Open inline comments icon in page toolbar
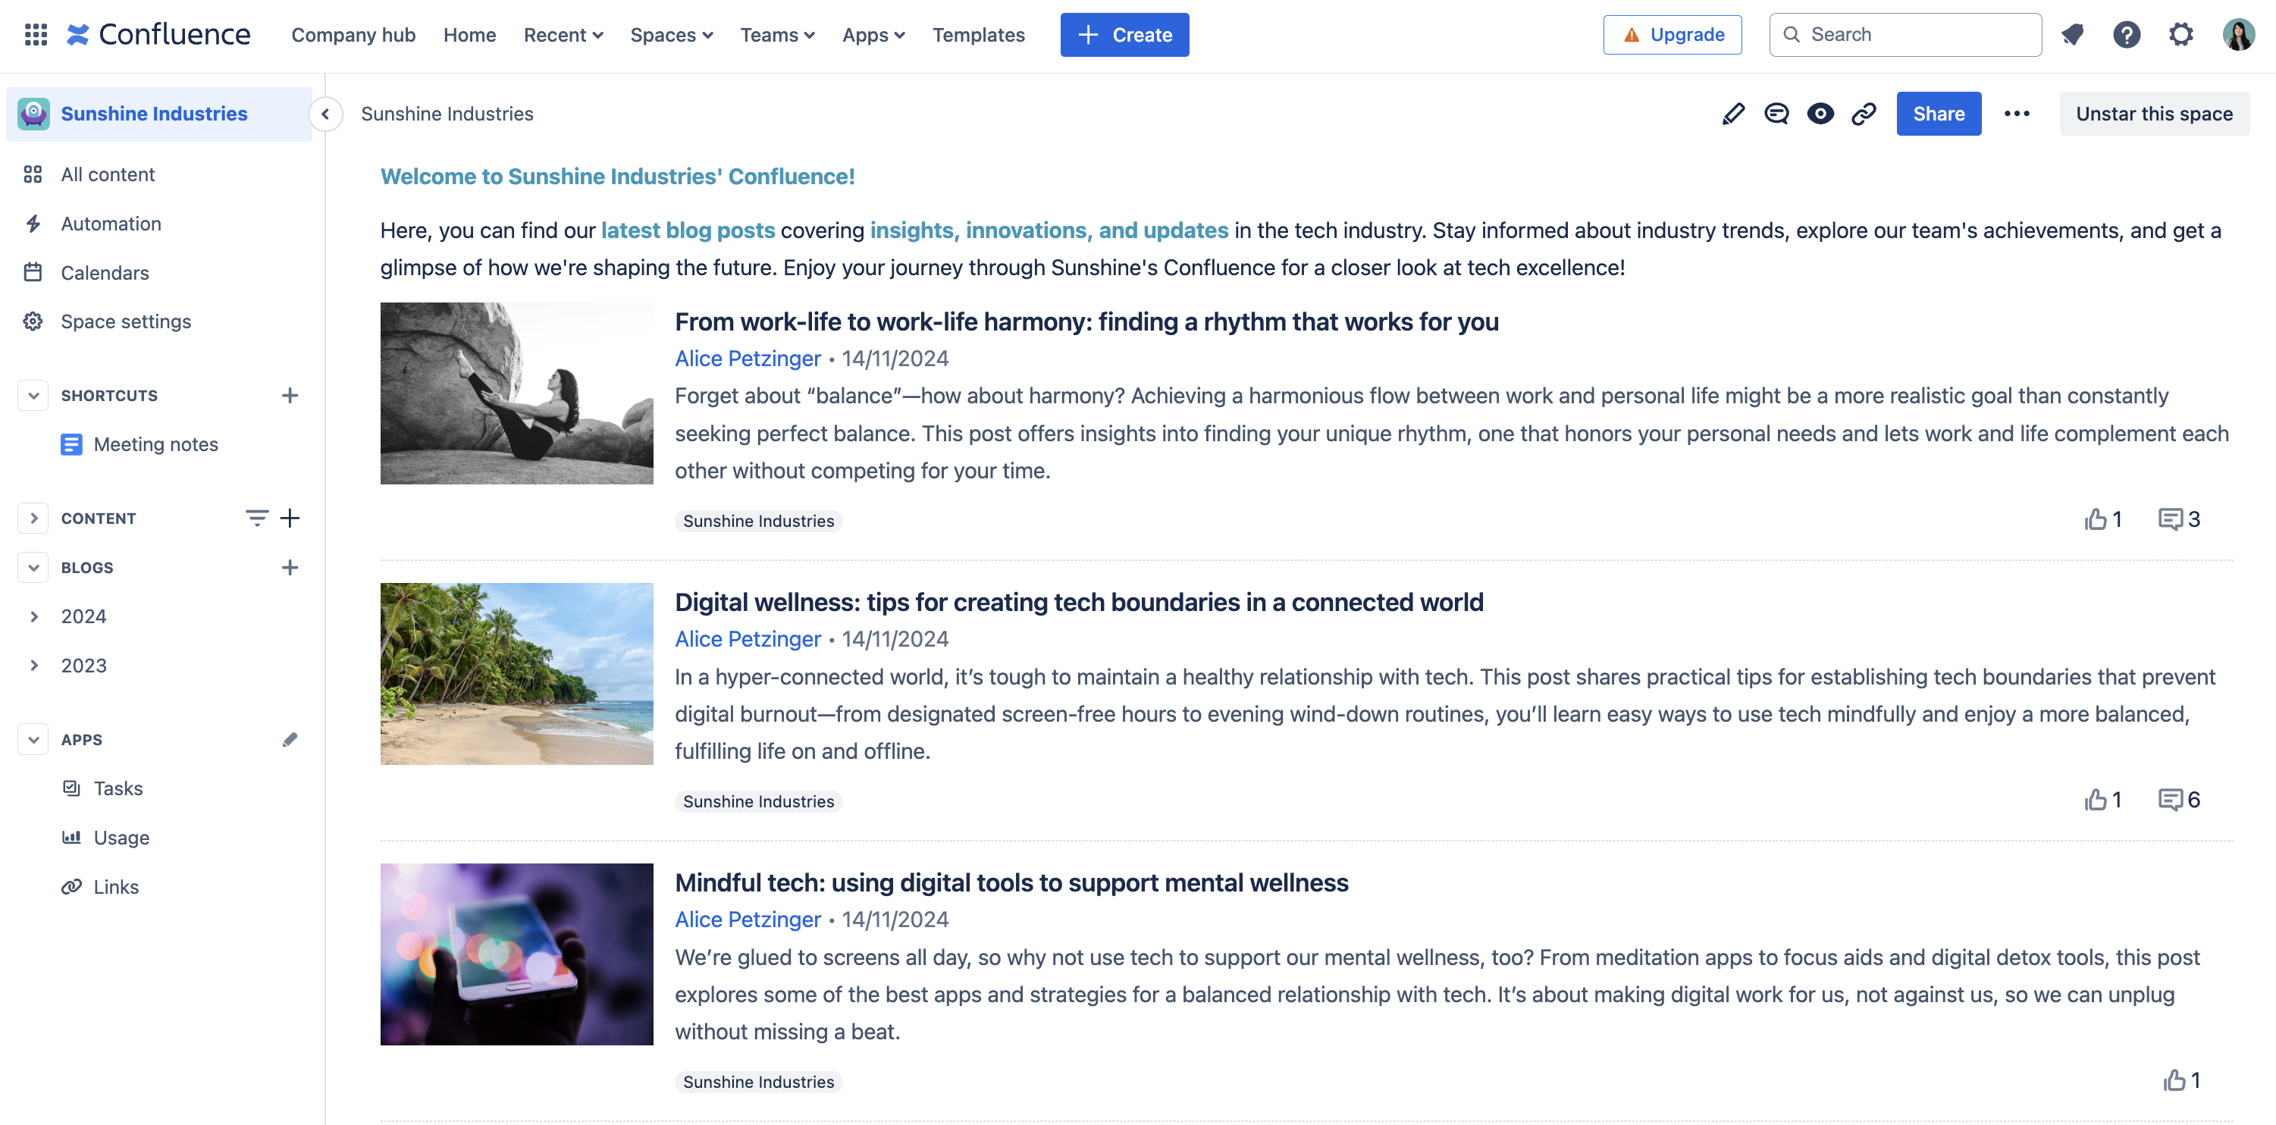2276x1125 pixels. coord(1776,114)
